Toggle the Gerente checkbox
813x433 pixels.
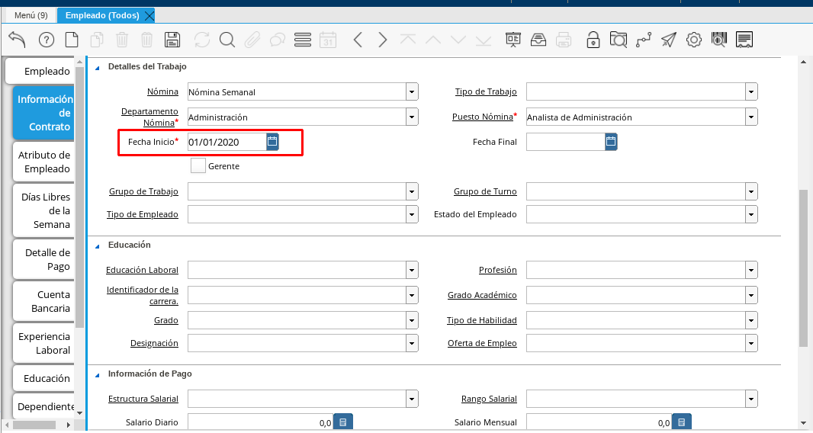198,165
